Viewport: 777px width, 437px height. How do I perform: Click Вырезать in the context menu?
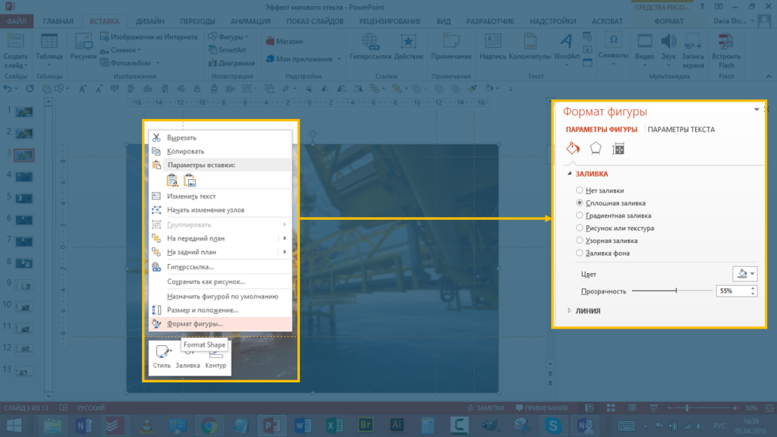coord(181,137)
